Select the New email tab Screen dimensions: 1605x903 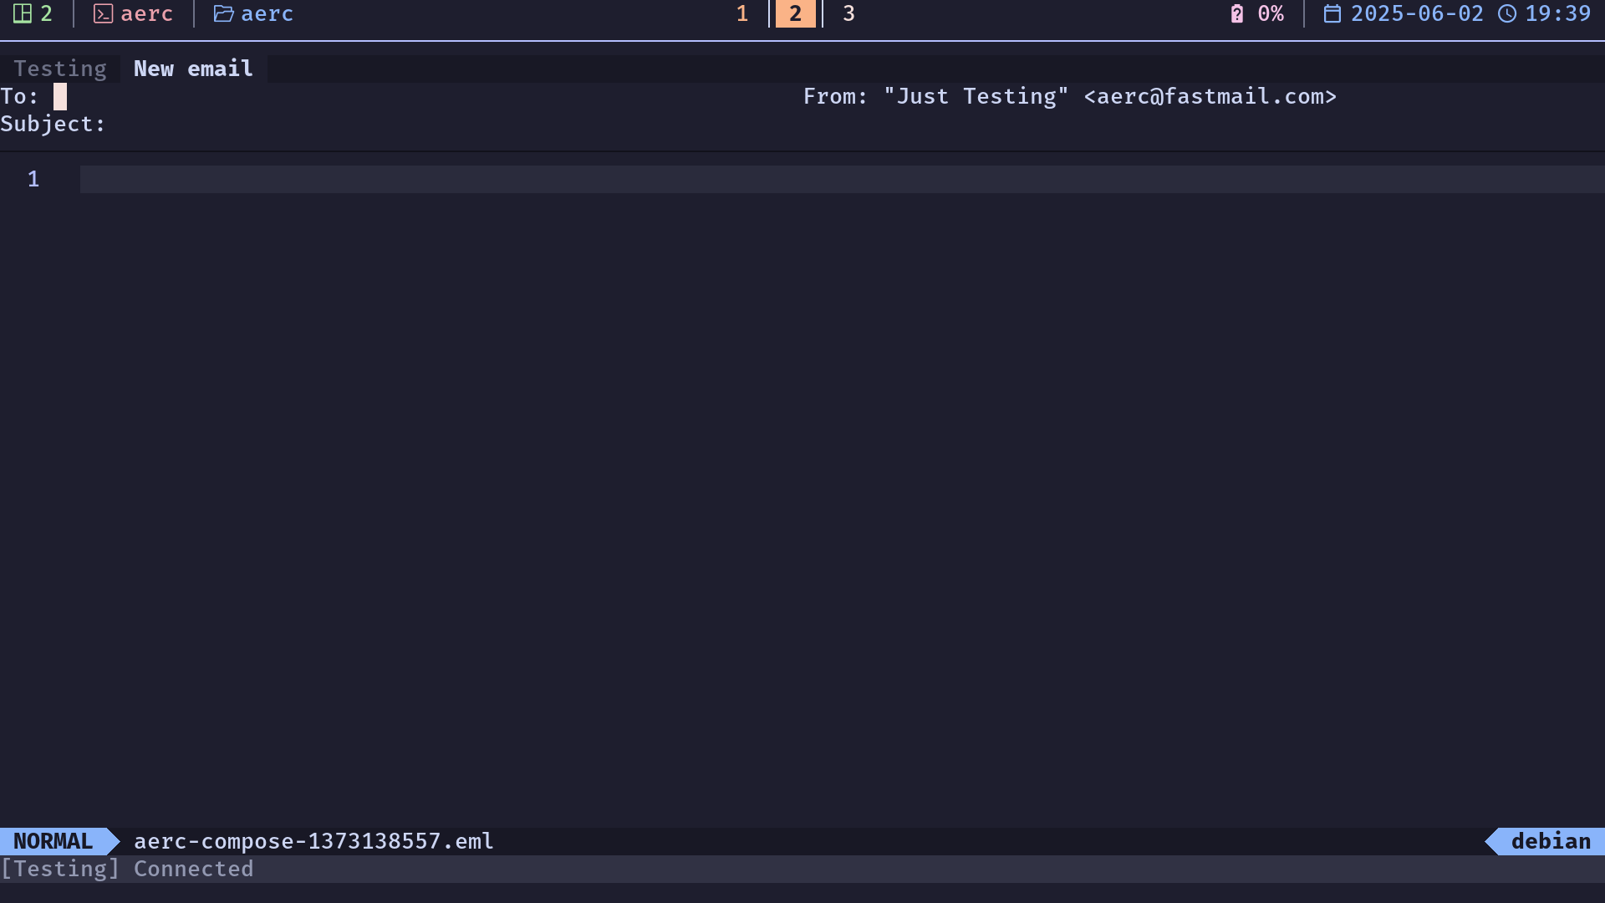(193, 69)
